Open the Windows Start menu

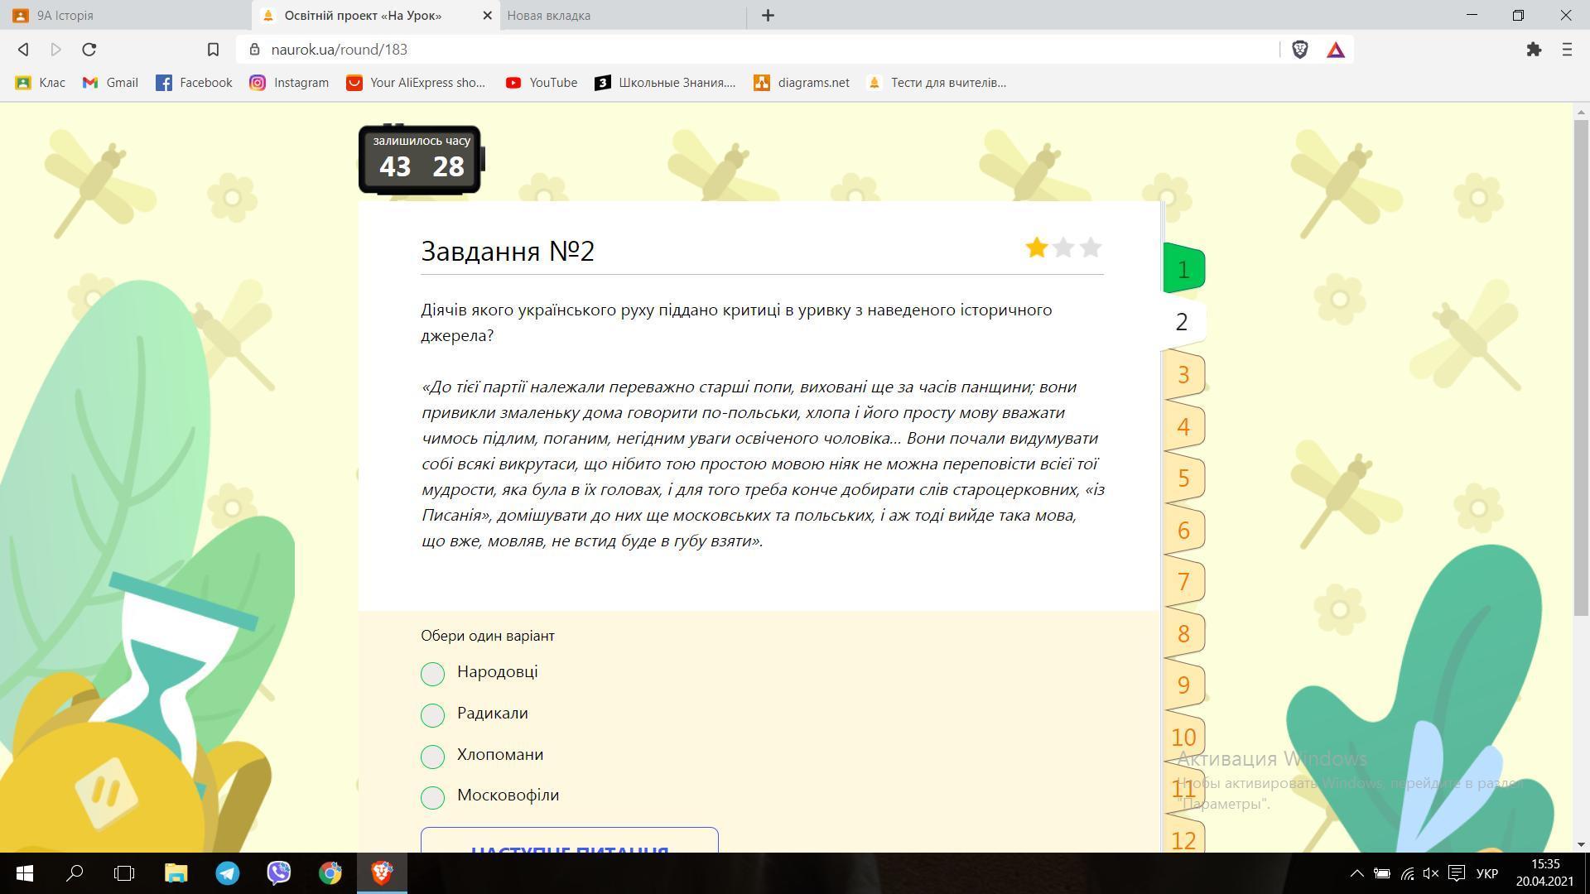tap(24, 873)
